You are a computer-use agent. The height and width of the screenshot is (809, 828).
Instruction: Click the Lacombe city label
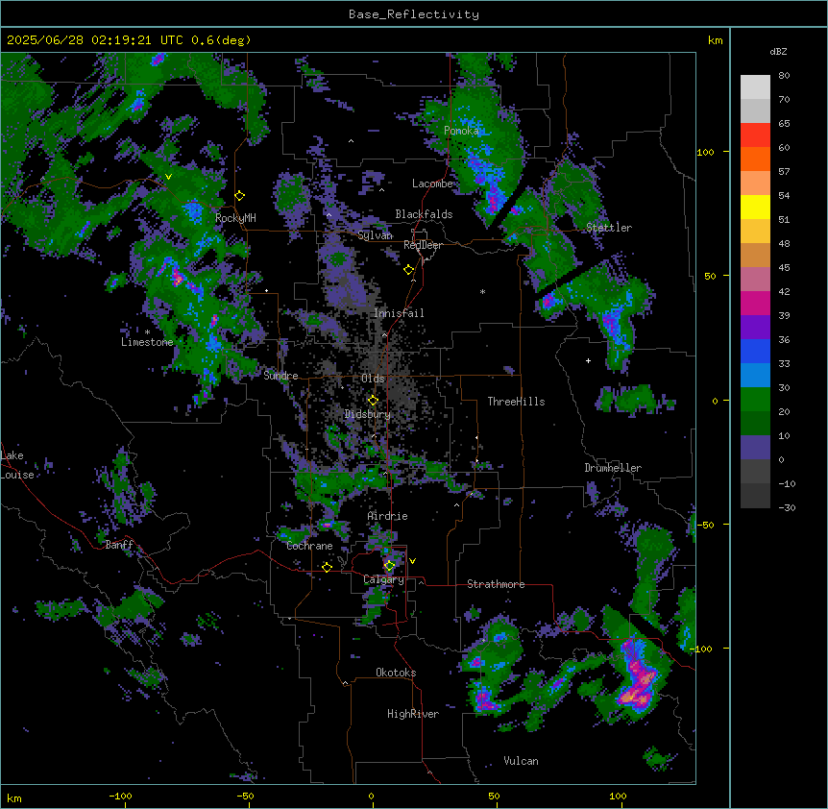tap(432, 184)
